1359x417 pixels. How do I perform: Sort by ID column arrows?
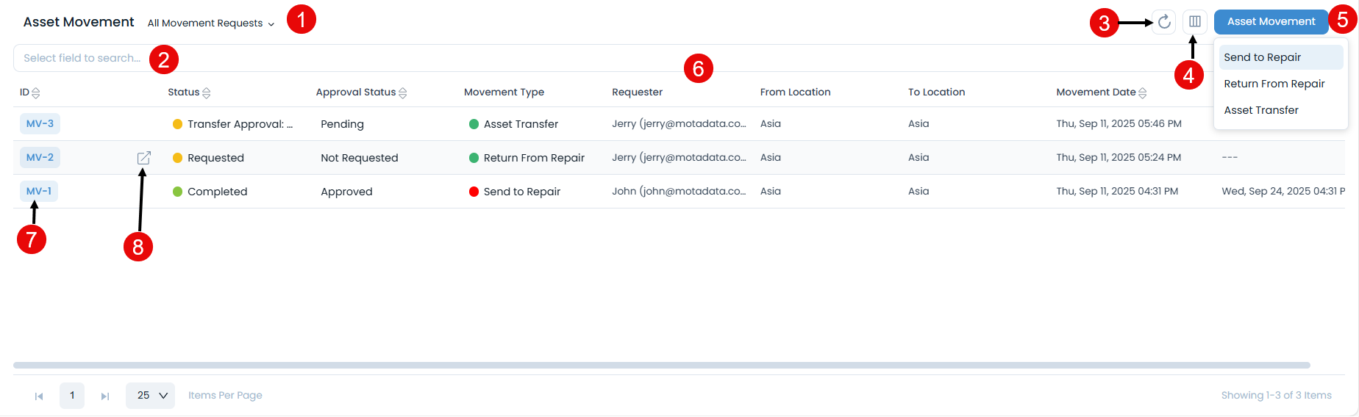point(36,93)
